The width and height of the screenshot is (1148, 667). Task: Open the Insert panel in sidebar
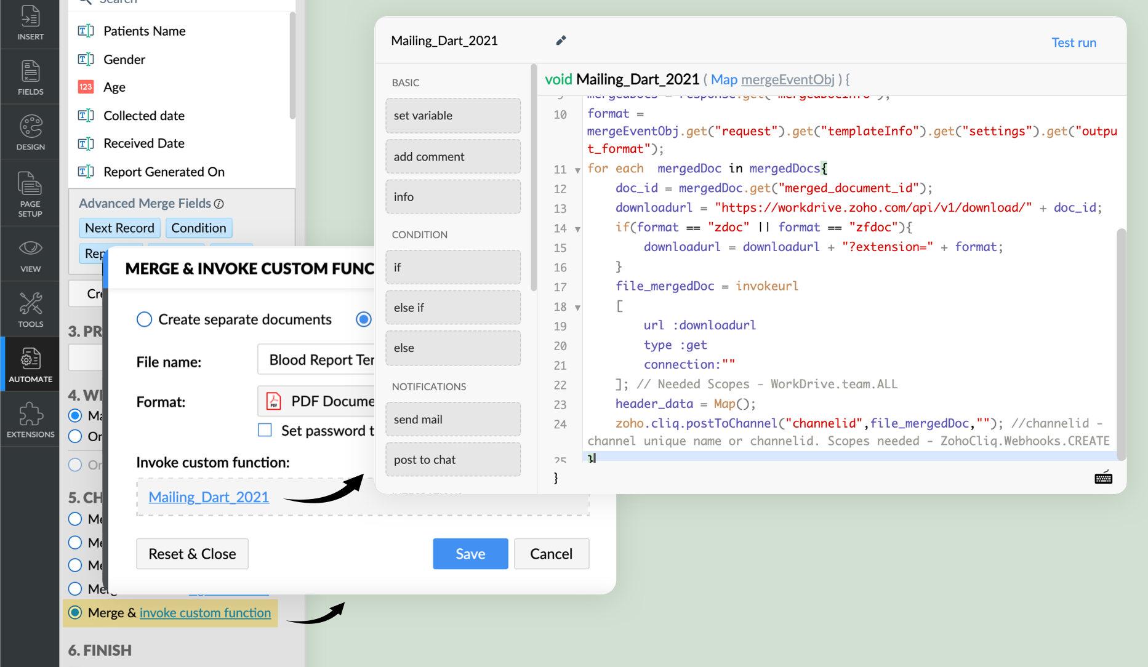click(x=30, y=23)
